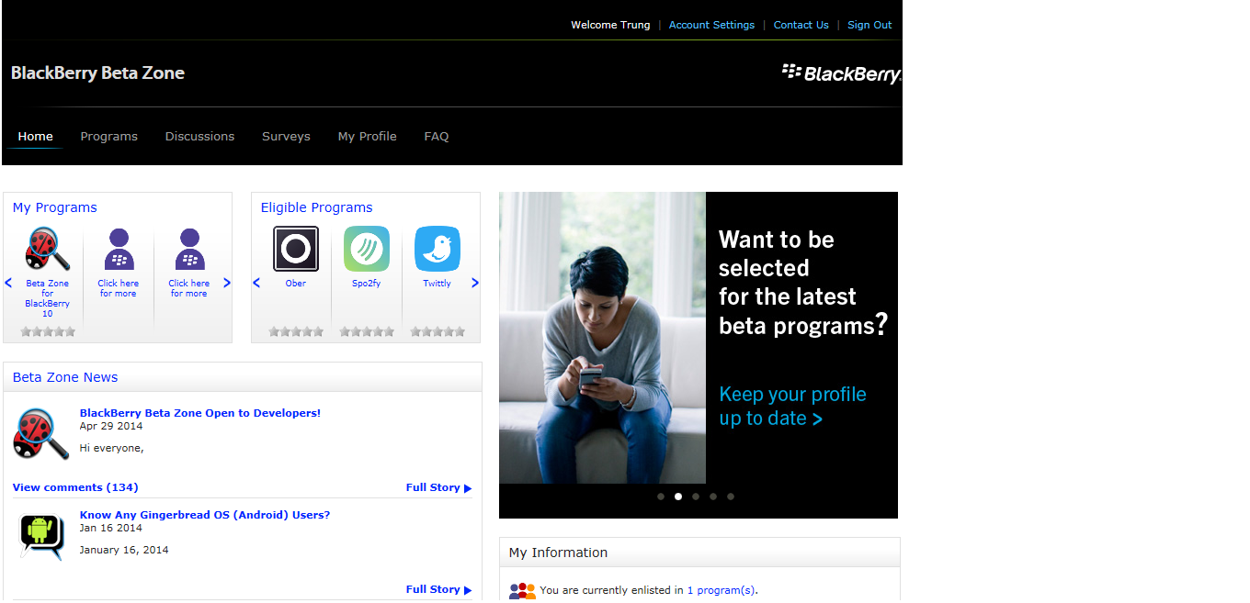Open Account Settings

[712, 25]
